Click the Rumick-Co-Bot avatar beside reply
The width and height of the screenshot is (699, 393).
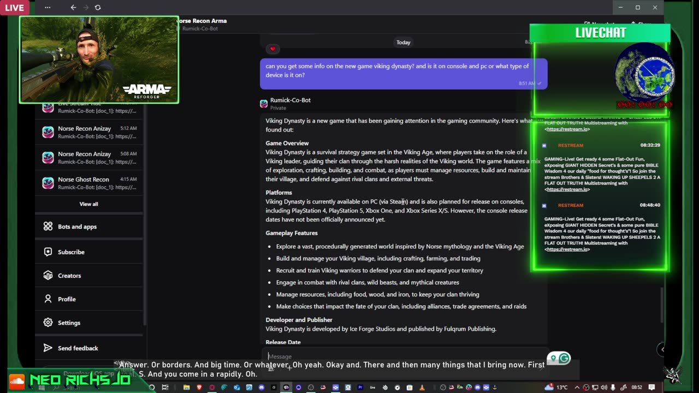pyautogui.click(x=264, y=104)
